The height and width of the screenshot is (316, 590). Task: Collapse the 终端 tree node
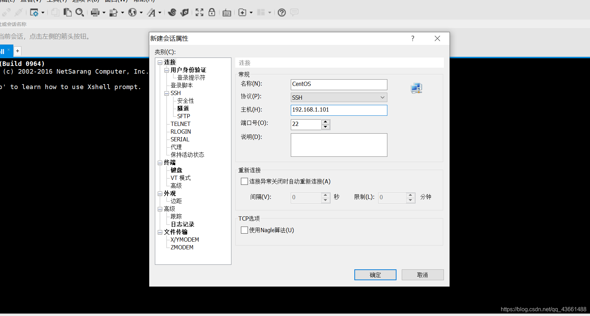coord(160,163)
